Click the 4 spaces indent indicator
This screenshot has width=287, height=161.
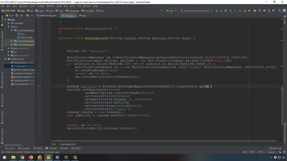pos(272,152)
